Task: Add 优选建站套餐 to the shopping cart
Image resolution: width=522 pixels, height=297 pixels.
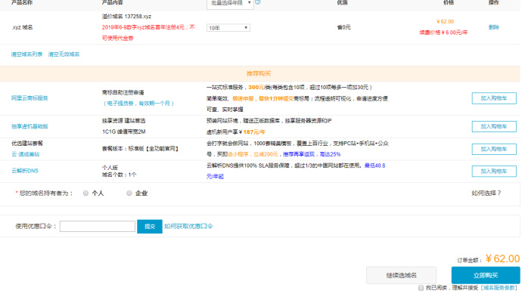Action: [494, 150]
